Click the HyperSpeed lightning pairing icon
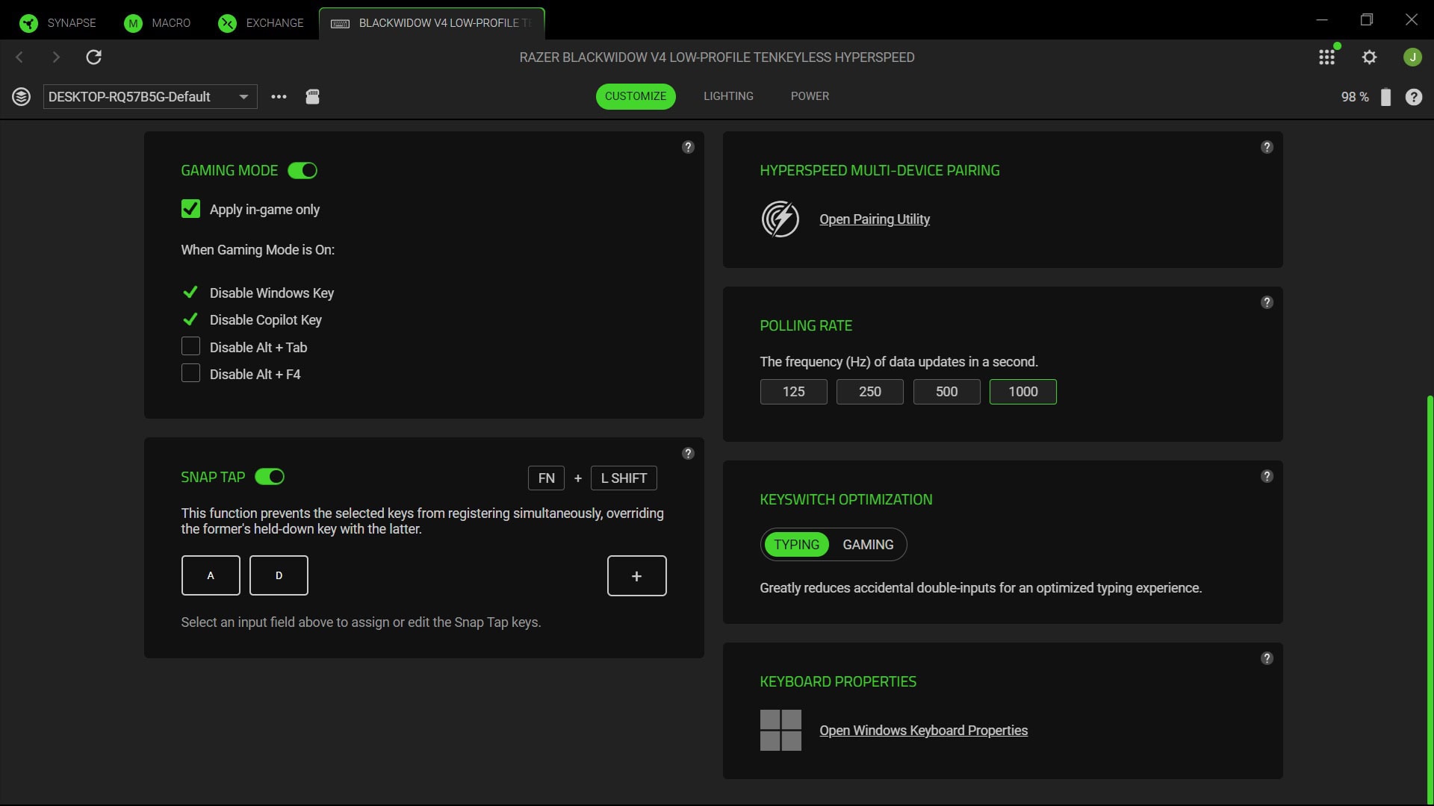1434x806 pixels. coord(780,219)
